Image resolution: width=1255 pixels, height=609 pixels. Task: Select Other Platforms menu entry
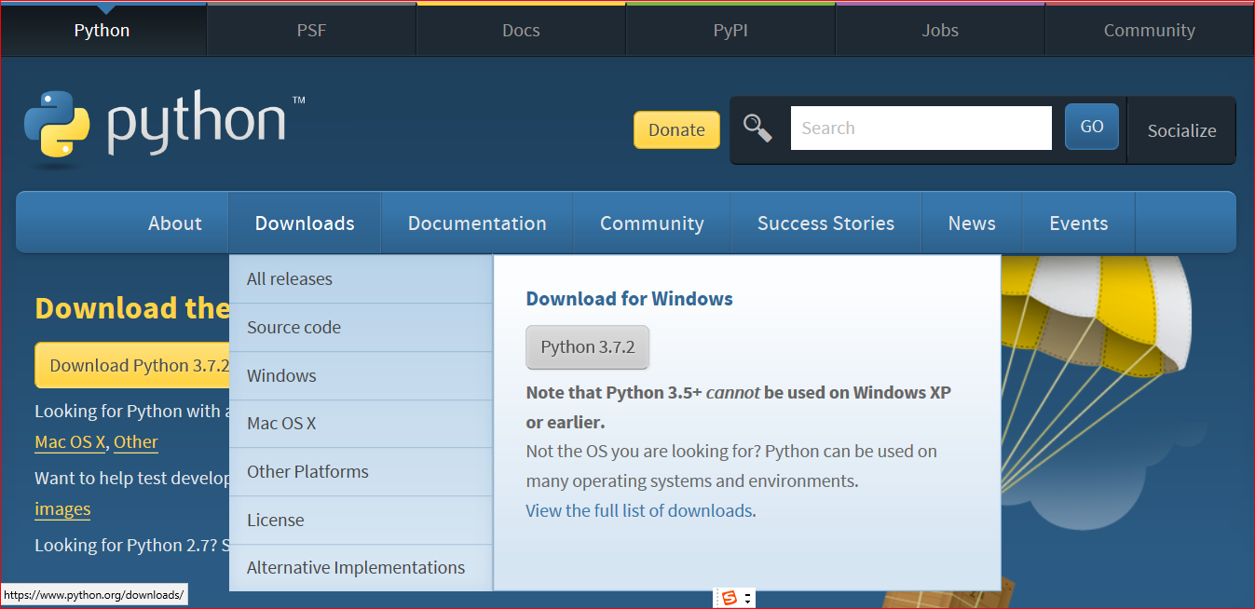click(x=361, y=472)
